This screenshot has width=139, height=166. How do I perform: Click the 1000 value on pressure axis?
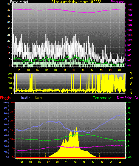(130, 40)
